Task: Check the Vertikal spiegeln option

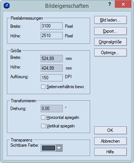Action: pos(43,126)
